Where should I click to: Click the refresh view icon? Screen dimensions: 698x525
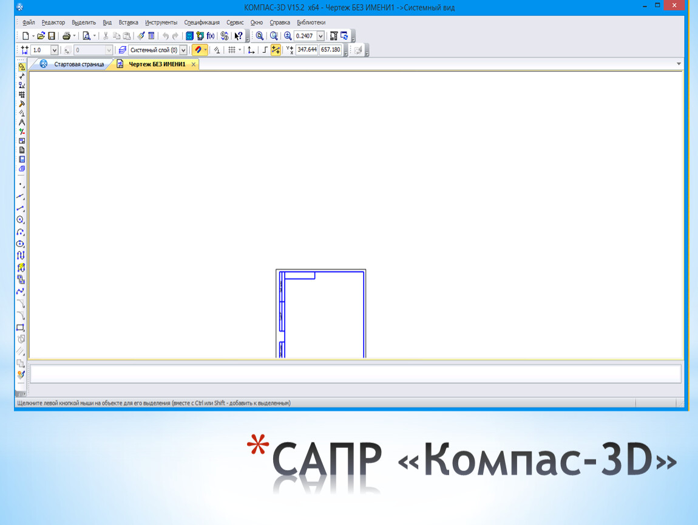(344, 36)
